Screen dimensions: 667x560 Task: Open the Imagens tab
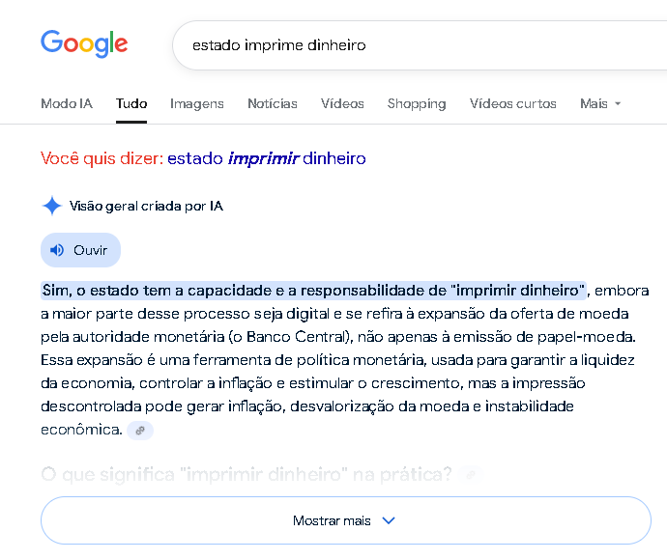pos(197,103)
